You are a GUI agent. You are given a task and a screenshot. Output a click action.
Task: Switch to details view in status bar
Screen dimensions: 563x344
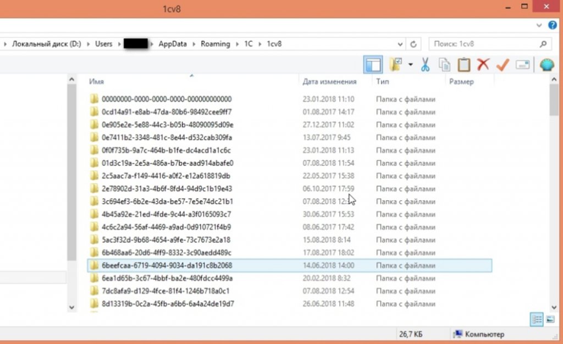click(x=537, y=319)
